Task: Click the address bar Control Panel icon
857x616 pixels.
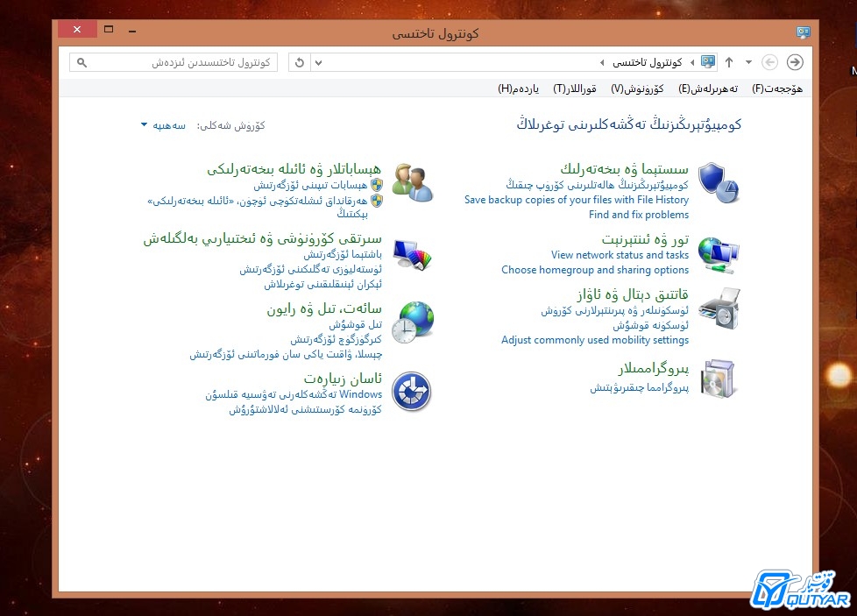Action: [708, 62]
